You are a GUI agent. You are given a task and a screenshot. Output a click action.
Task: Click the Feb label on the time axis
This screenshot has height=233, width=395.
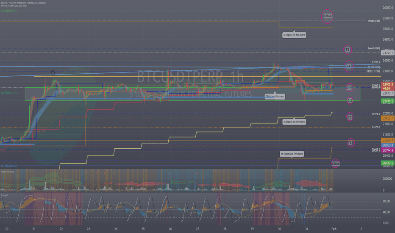pos(334,229)
